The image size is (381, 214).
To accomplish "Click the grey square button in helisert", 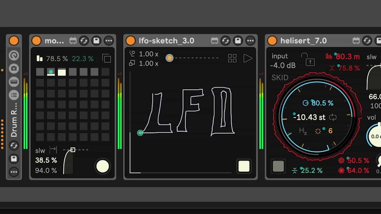I will (x=278, y=166).
